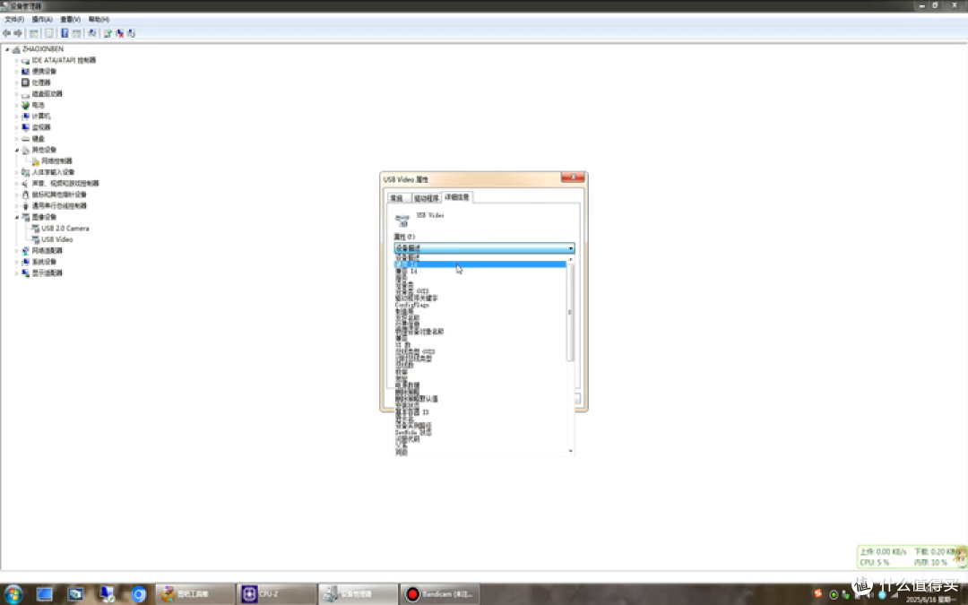Select 显示适配器 in the tree
This screenshot has height=605, width=968.
47,272
